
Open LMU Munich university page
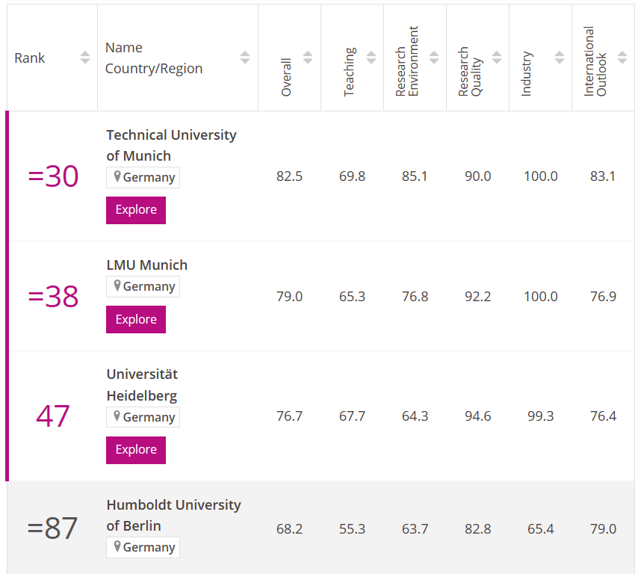(147, 265)
